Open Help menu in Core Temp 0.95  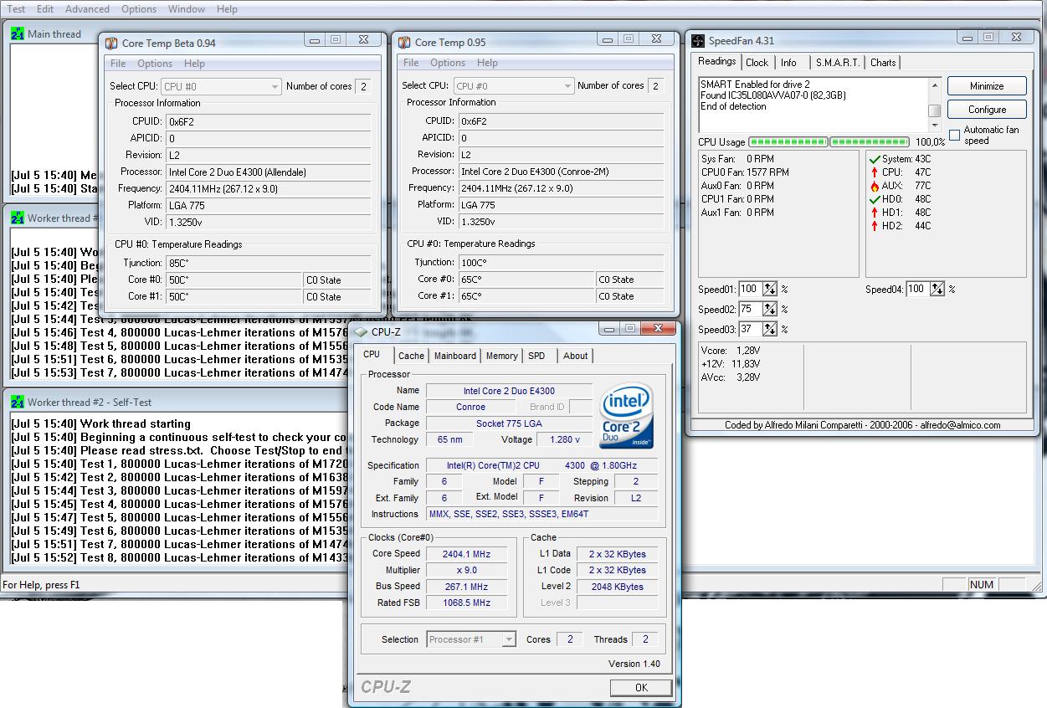coord(487,63)
